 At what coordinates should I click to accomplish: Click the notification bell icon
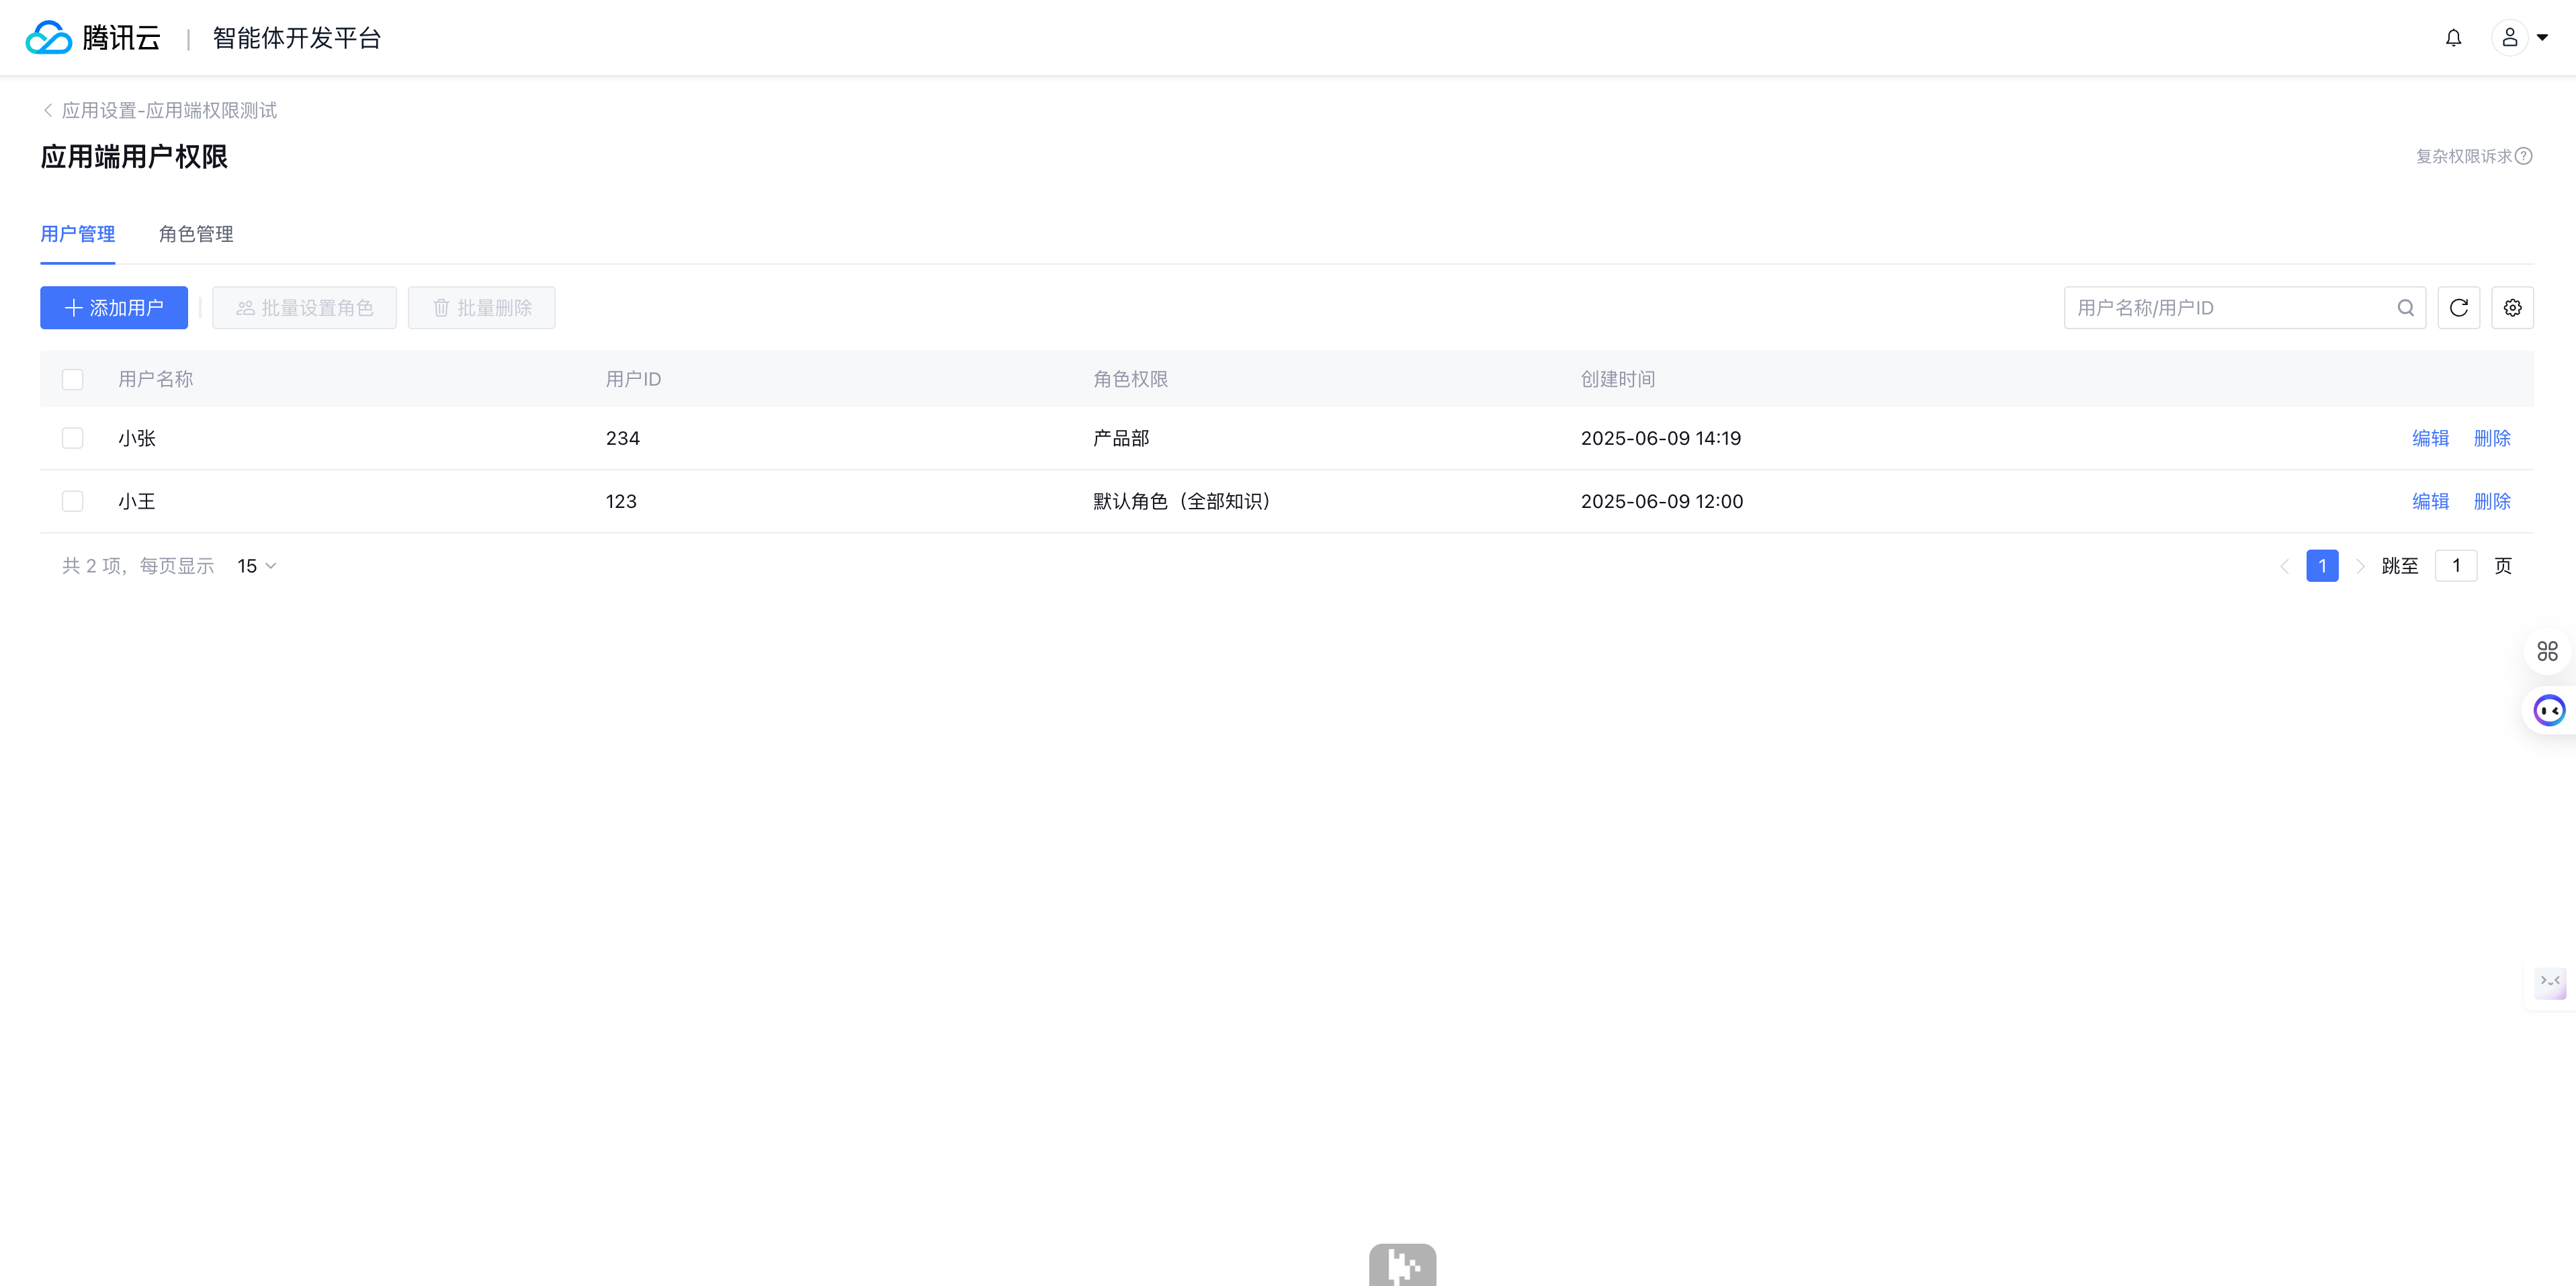(2453, 38)
